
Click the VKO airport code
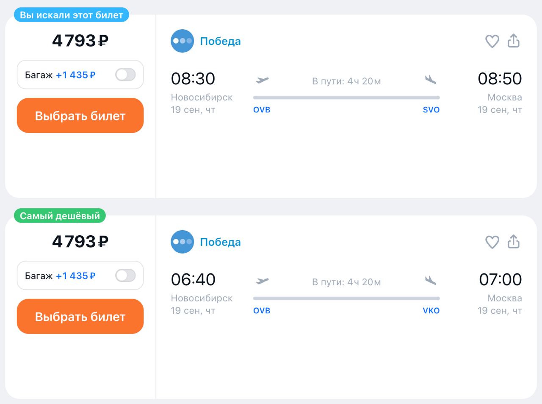[431, 311]
